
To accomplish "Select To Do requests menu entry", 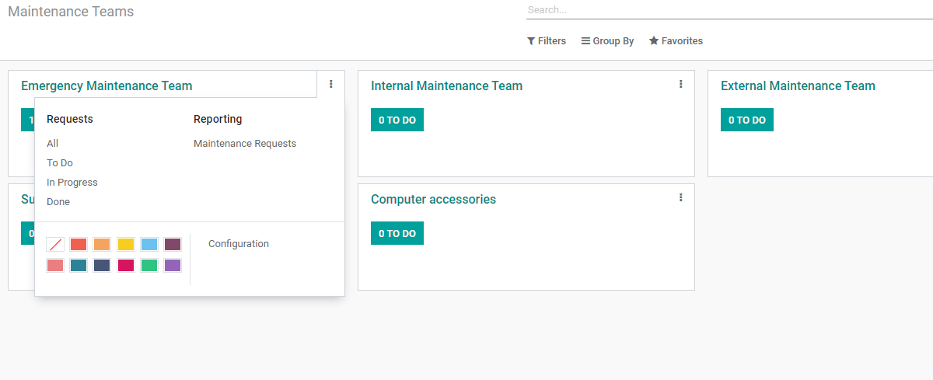I will [60, 163].
